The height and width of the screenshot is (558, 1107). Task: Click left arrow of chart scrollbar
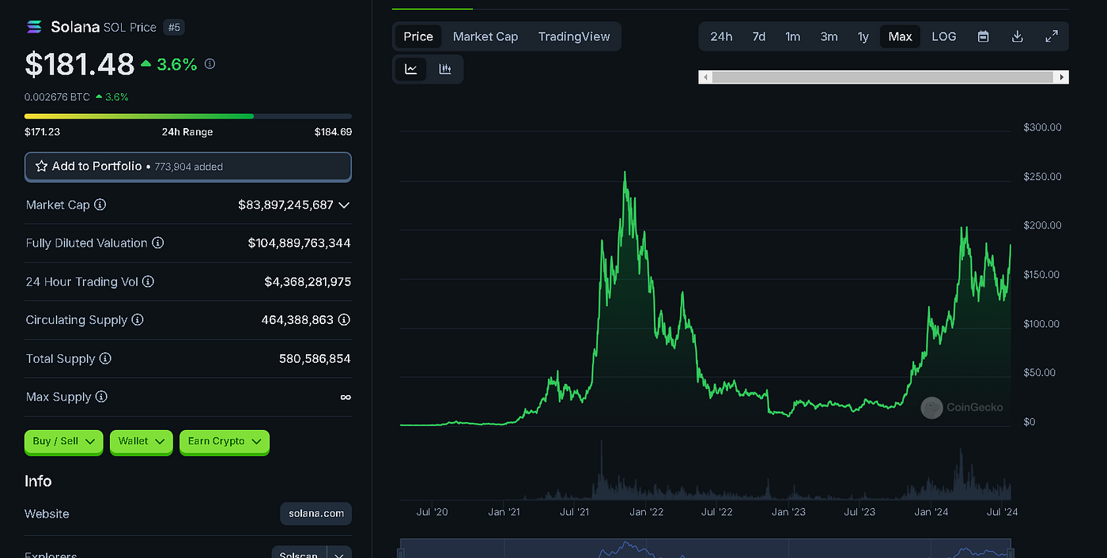click(x=706, y=77)
